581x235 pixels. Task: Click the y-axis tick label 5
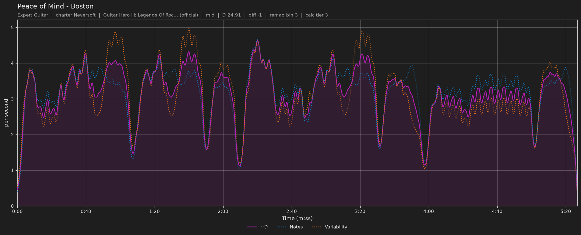(x=12, y=28)
